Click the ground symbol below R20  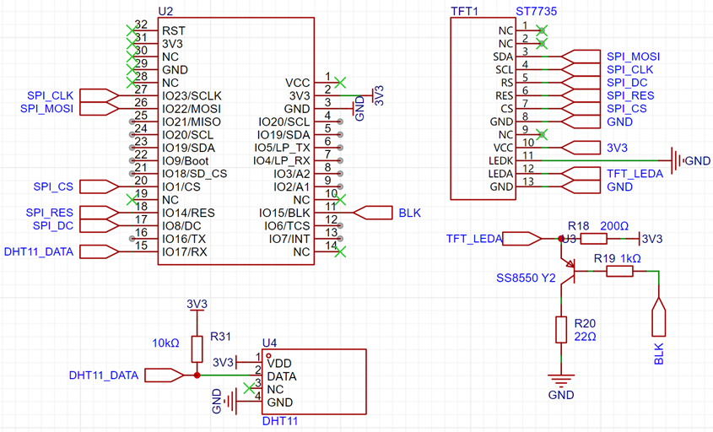click(x=561, y=380)
